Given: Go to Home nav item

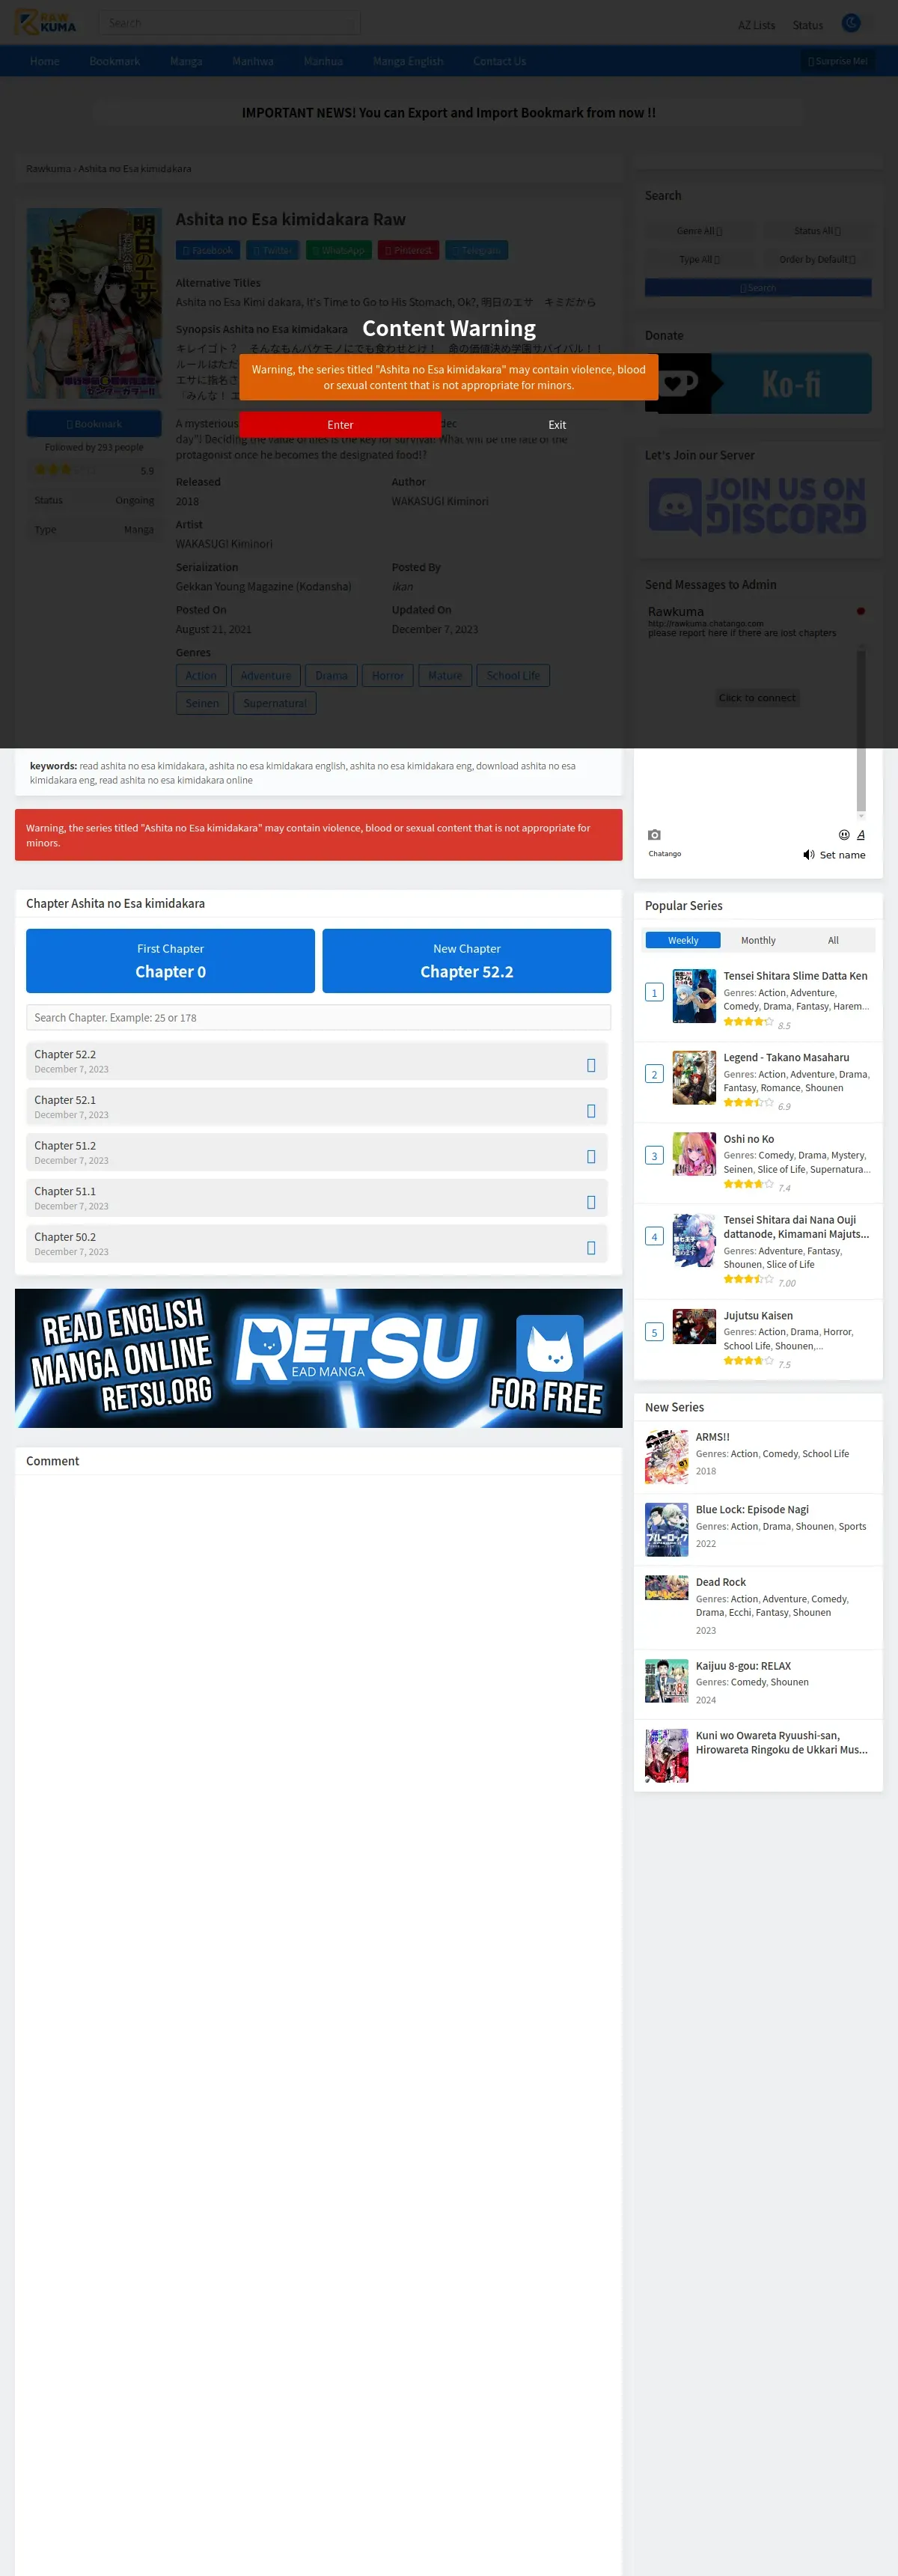Looking at the screenshot, I should [x=45, y=61].
